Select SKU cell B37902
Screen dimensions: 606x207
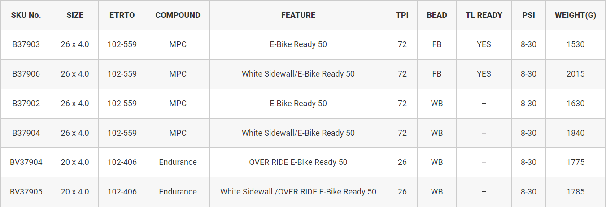26,103
